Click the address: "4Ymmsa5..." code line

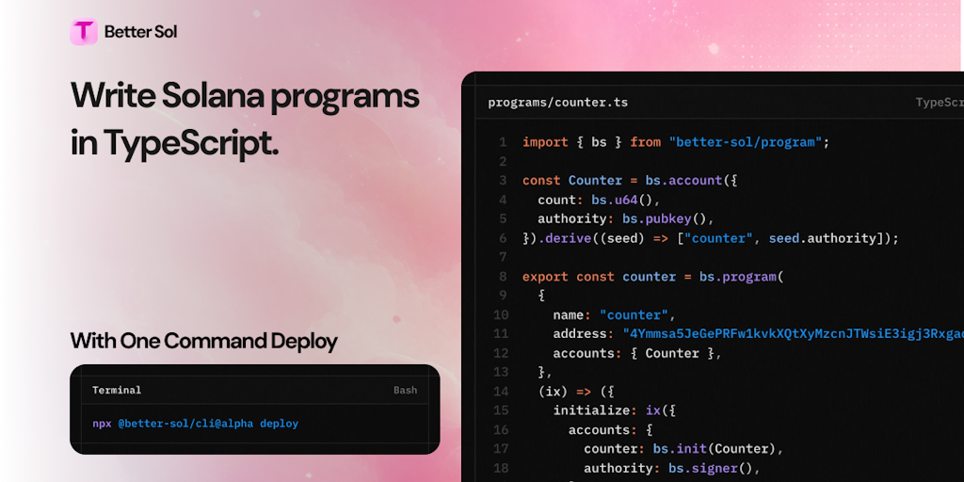[x=759, y=334]
